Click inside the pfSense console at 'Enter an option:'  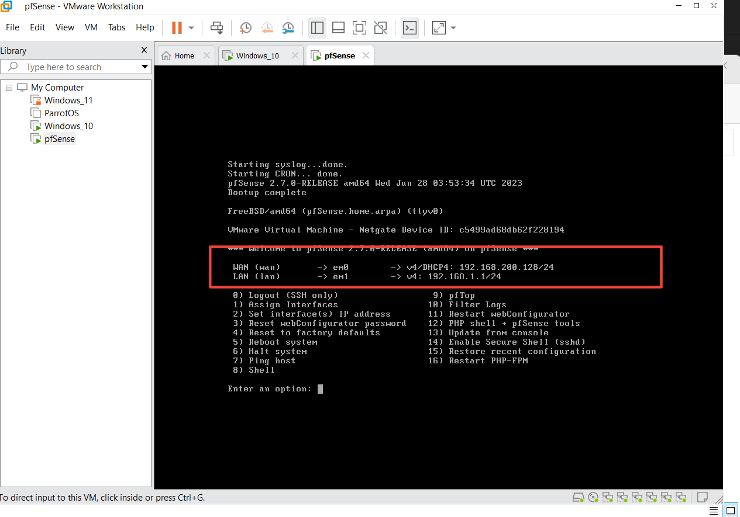(270, 389)
